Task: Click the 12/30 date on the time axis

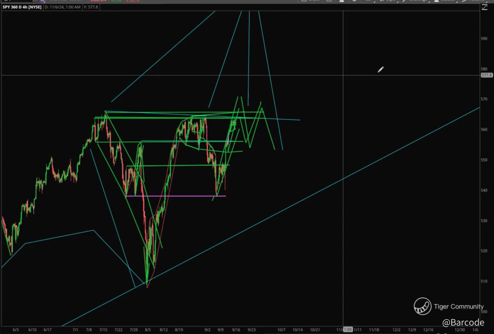Action: [x=460, y=330]
